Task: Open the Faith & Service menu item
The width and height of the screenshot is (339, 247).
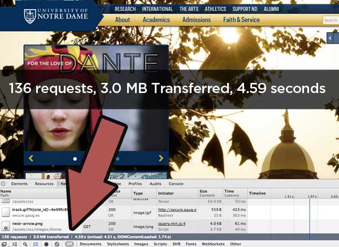Action: click(x=241, y=20)
